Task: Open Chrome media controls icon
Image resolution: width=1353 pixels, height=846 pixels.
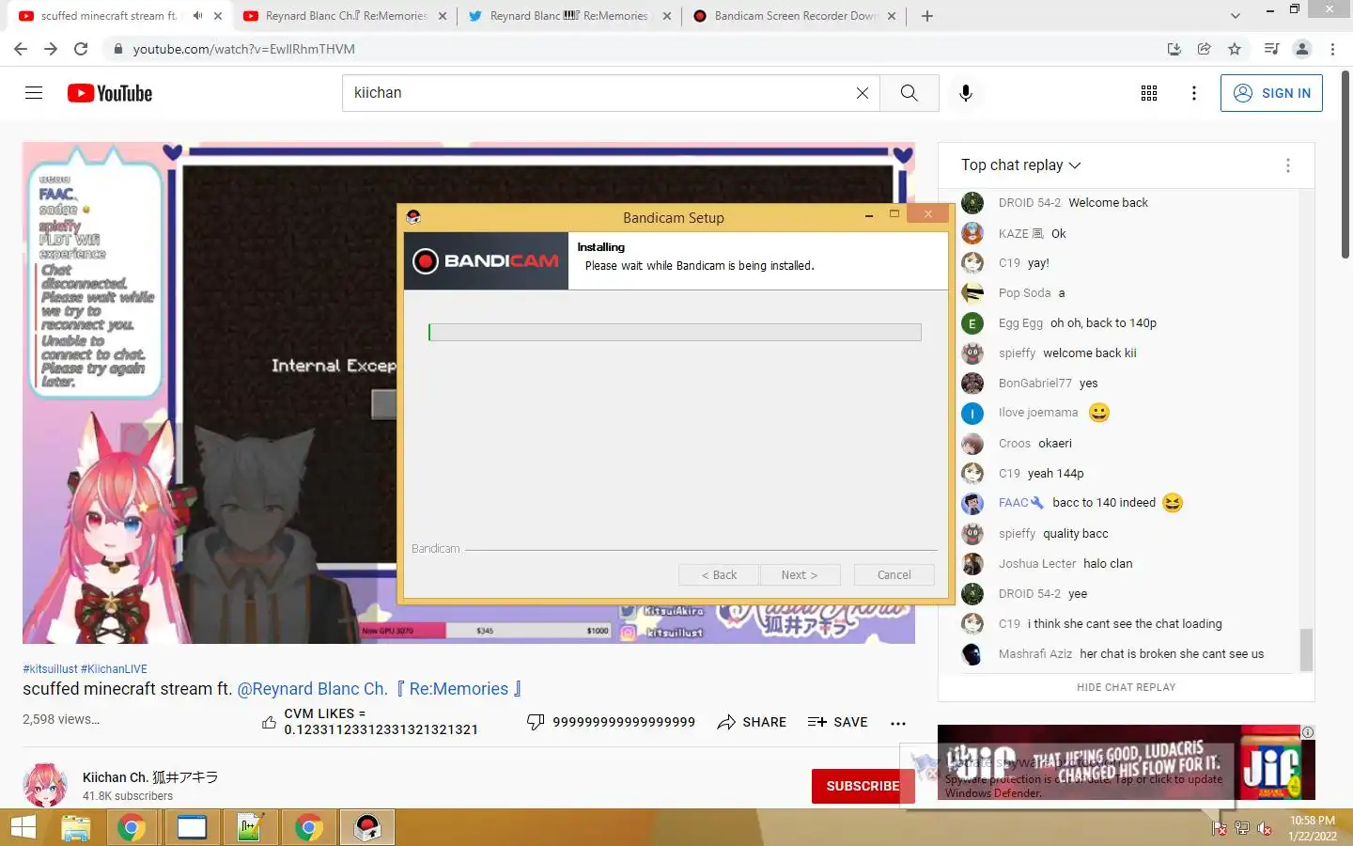Action: click(x=1271, y=49)
